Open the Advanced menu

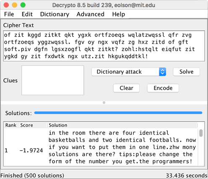point(91,14)
